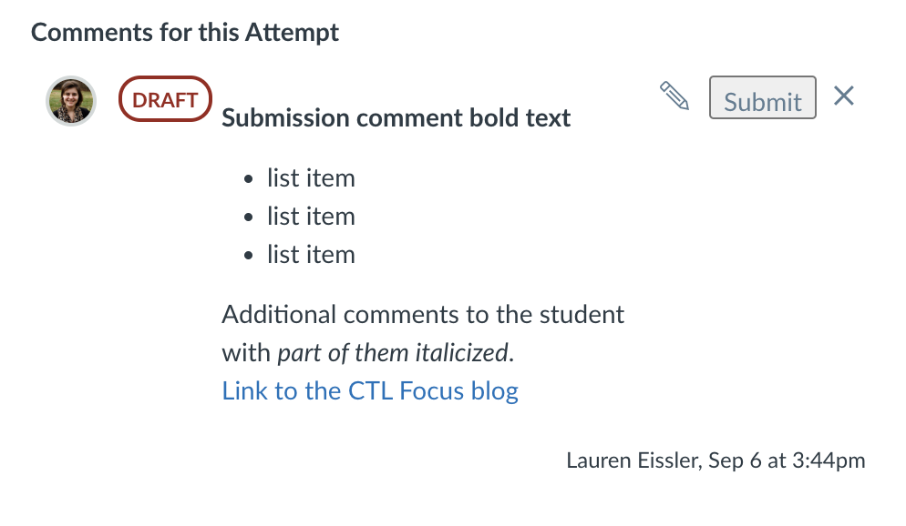The width and height of the screenshot is (906, 526).
Task: Click the bullet of the second list item
Action: tap(249, 217)
